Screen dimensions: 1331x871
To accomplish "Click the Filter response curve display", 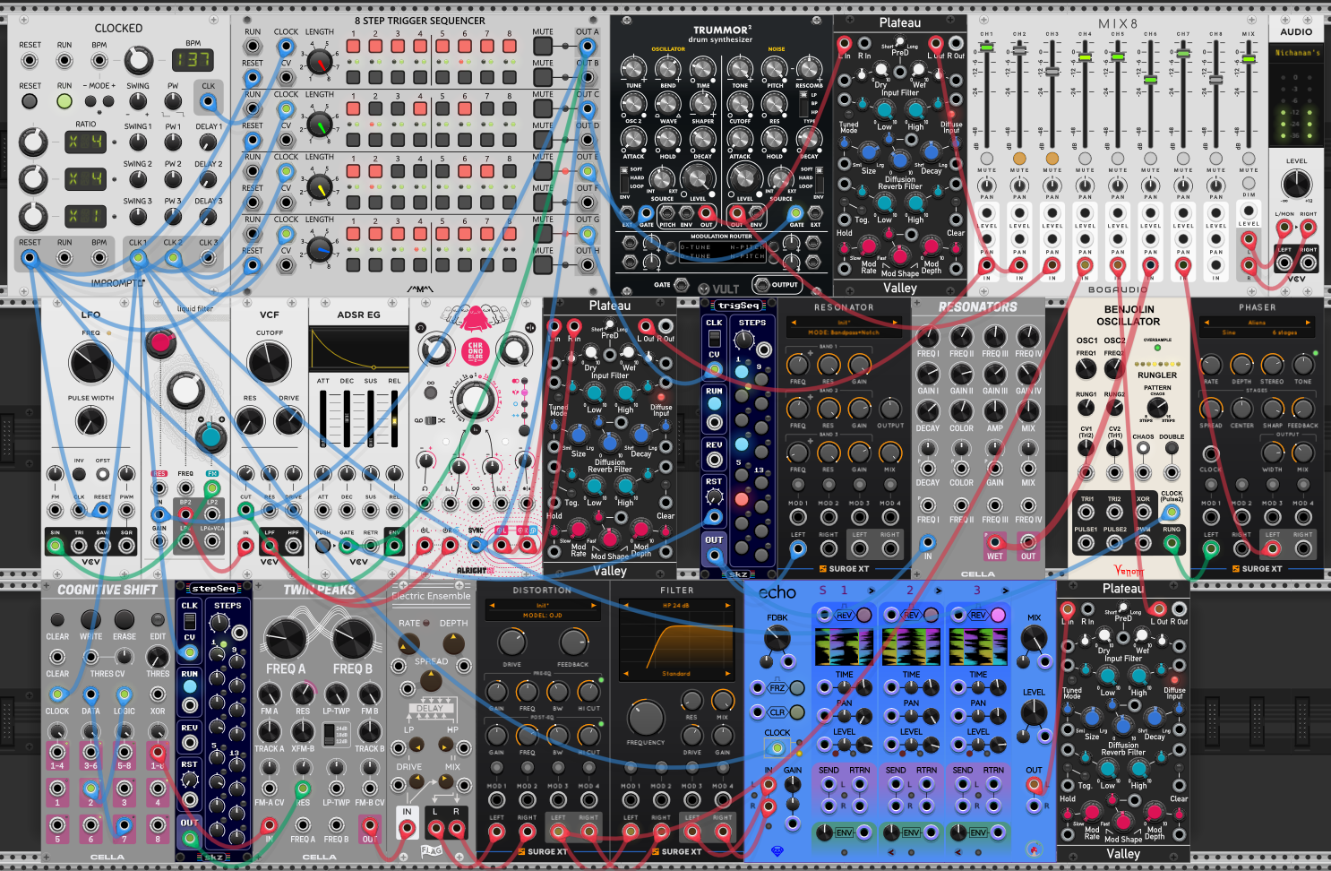I will click(x=676, y=640).
